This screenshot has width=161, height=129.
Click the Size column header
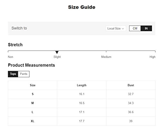pyautogui.click(x=33, y=85)
